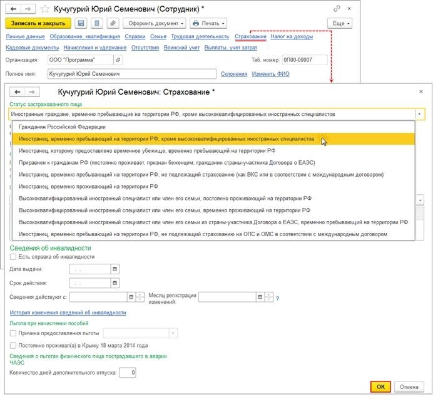Expand the Статус застрахованного лица dropdown arrow
This screenshot has width=438, height=399.
(x=420, y=114)
